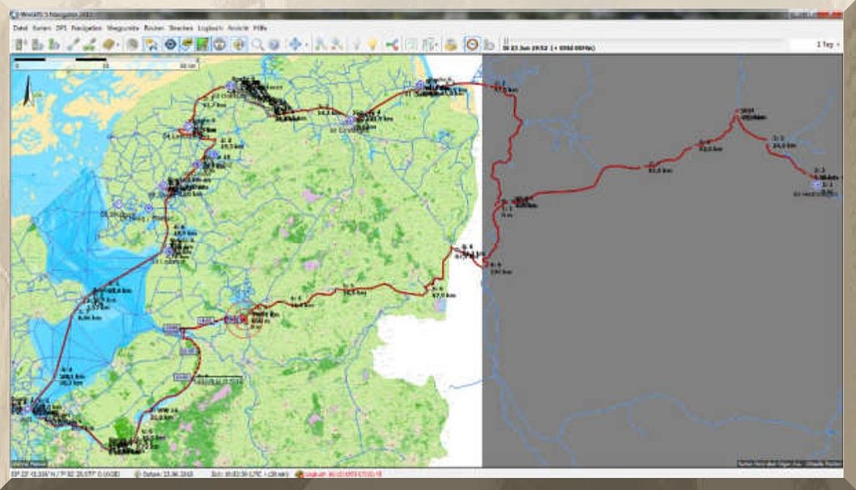Click the green map icon in toolbar
856x490 pixels.
pos(203,45)
